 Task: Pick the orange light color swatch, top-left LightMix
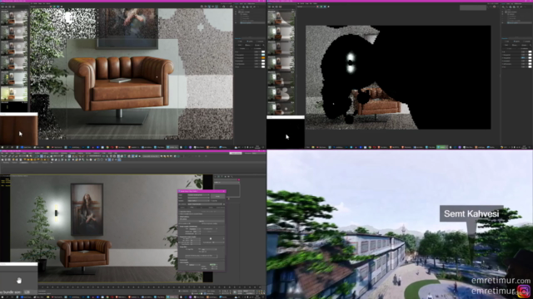pos(263,58)
